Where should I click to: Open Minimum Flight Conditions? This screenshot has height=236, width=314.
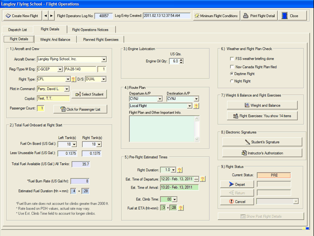pos(216,16)
